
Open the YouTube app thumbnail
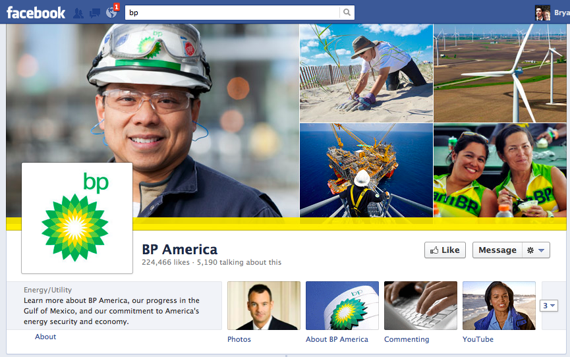click(499, 306)
